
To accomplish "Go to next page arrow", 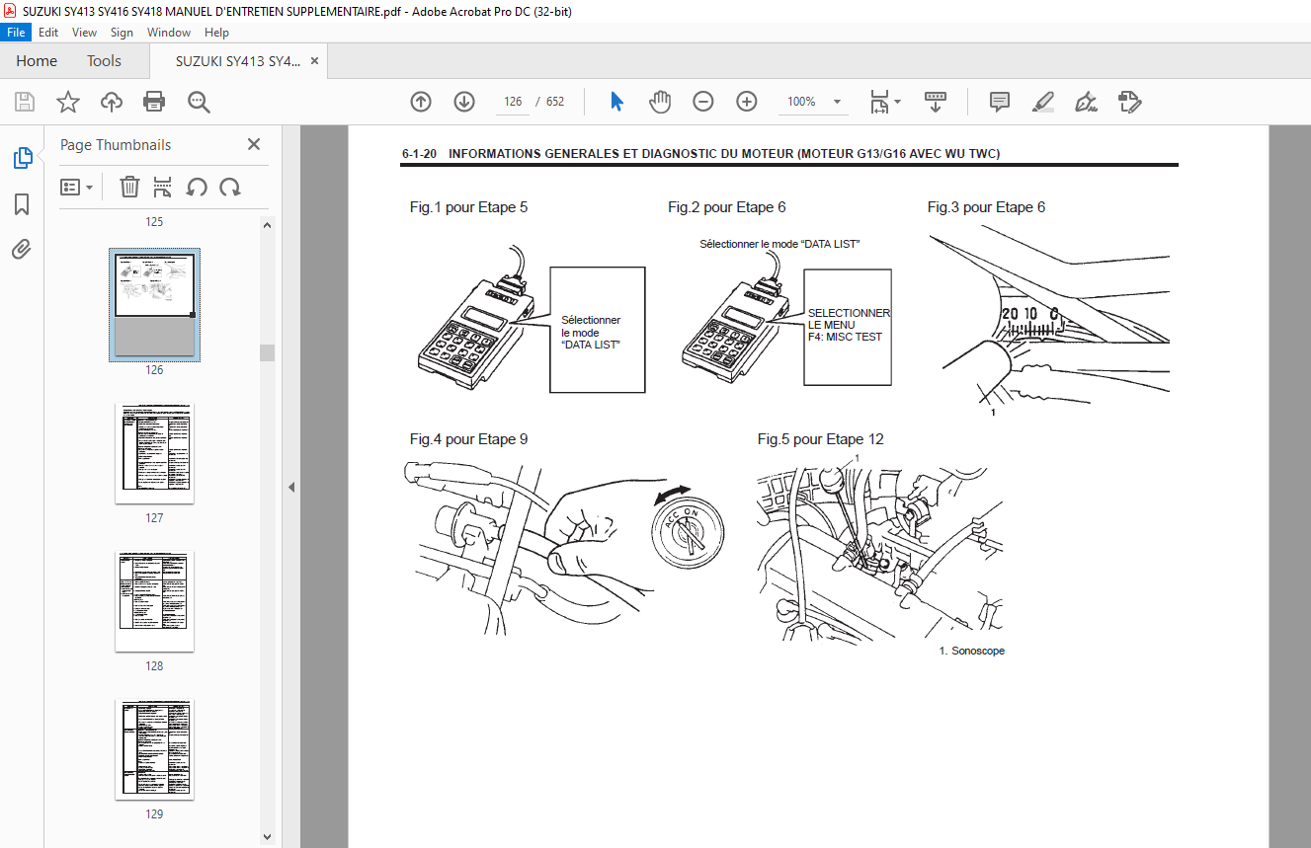I will (464, 102).
